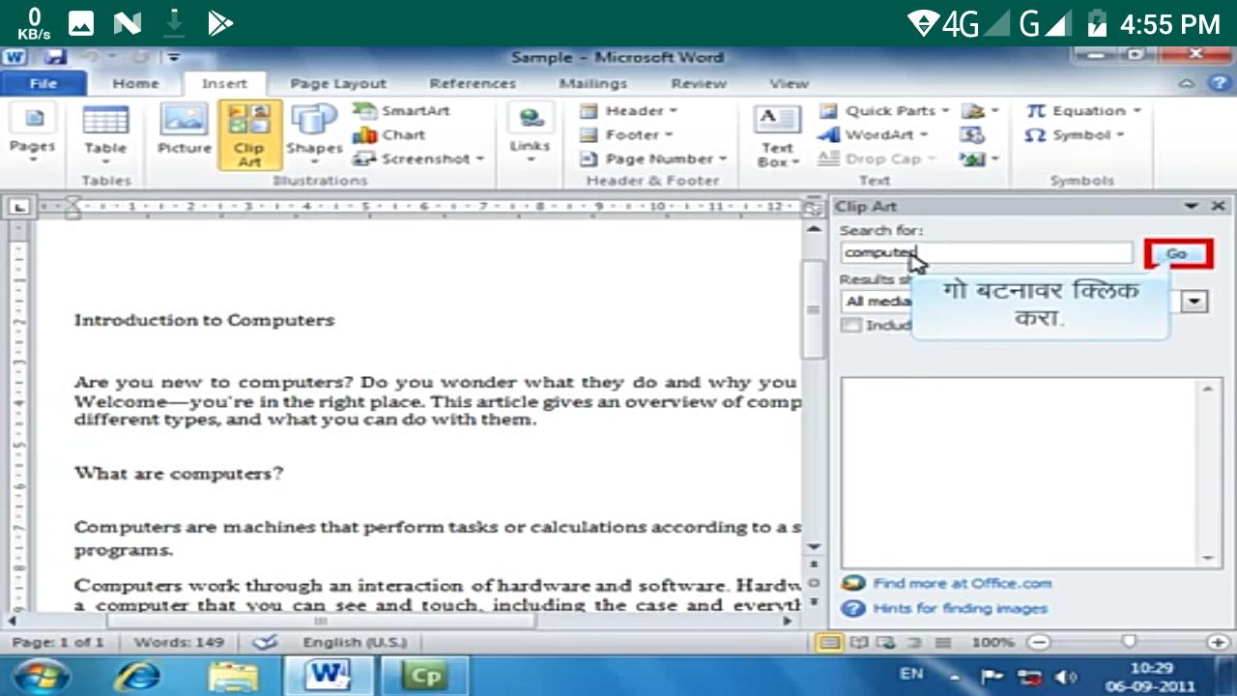Click the volume speaker tray icon
This screenshot has width=1237, height=696.
(x=1066, y=677)
